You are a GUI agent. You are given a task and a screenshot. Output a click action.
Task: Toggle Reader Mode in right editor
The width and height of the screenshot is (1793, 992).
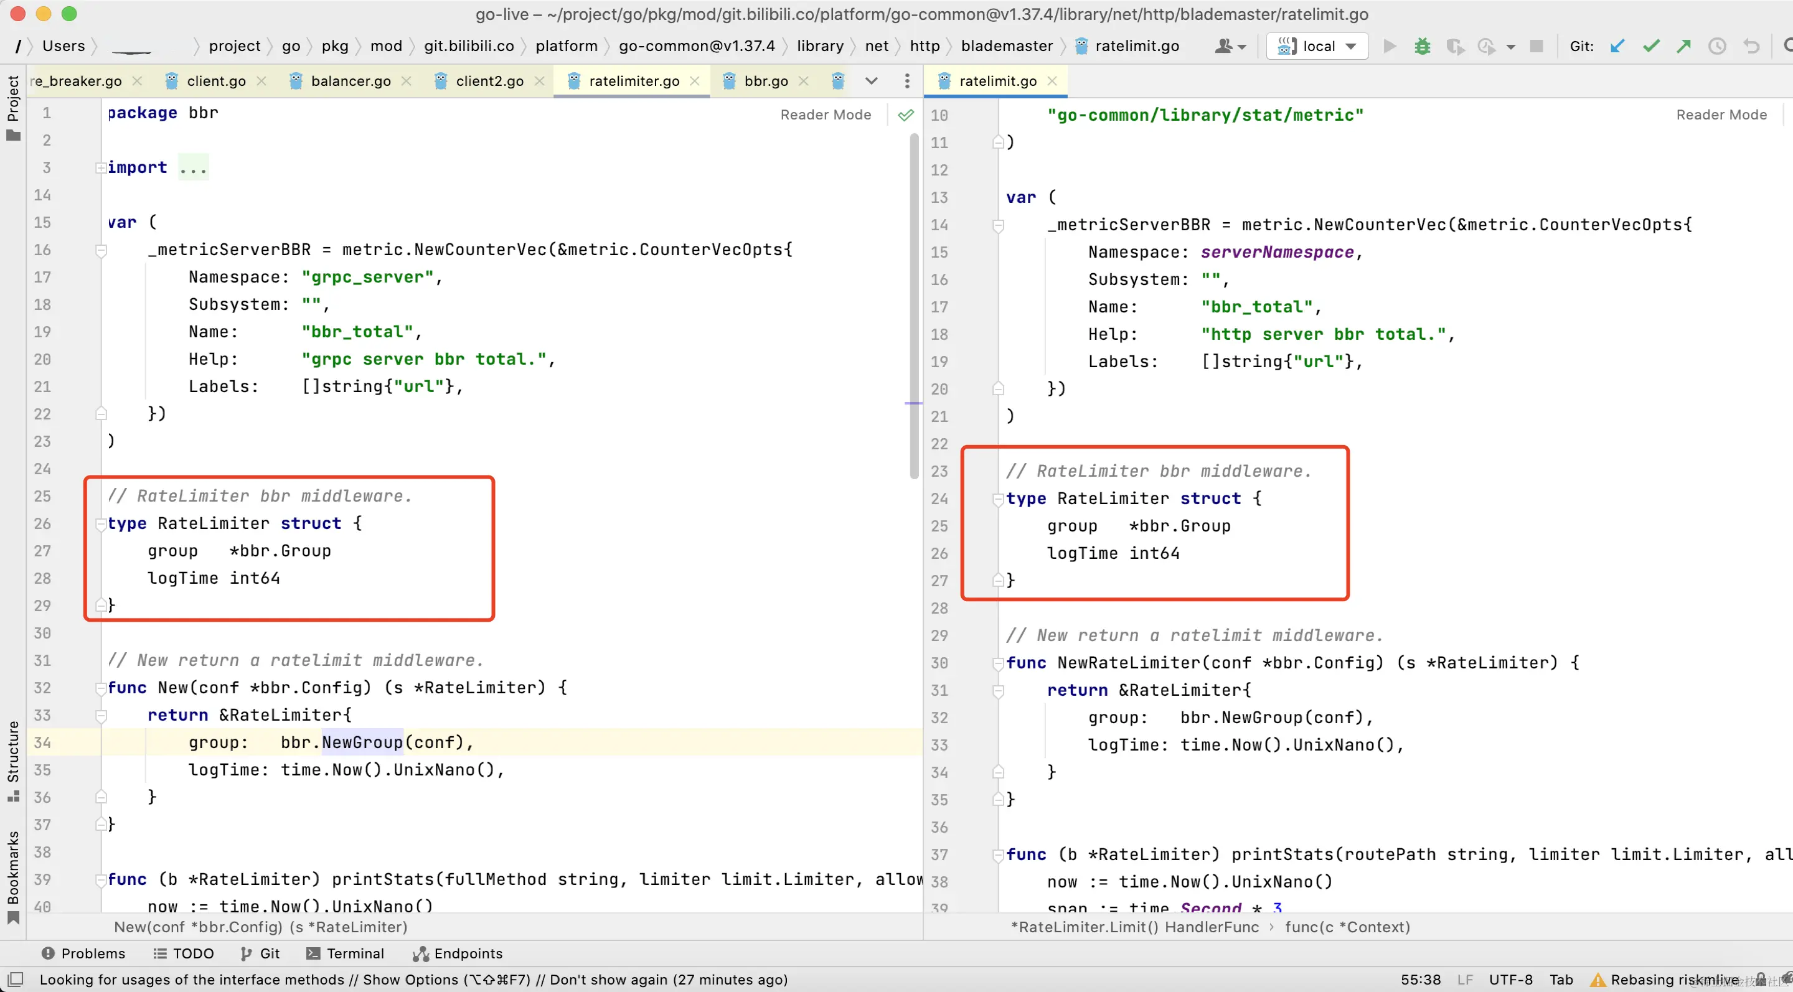[1721, 115]
